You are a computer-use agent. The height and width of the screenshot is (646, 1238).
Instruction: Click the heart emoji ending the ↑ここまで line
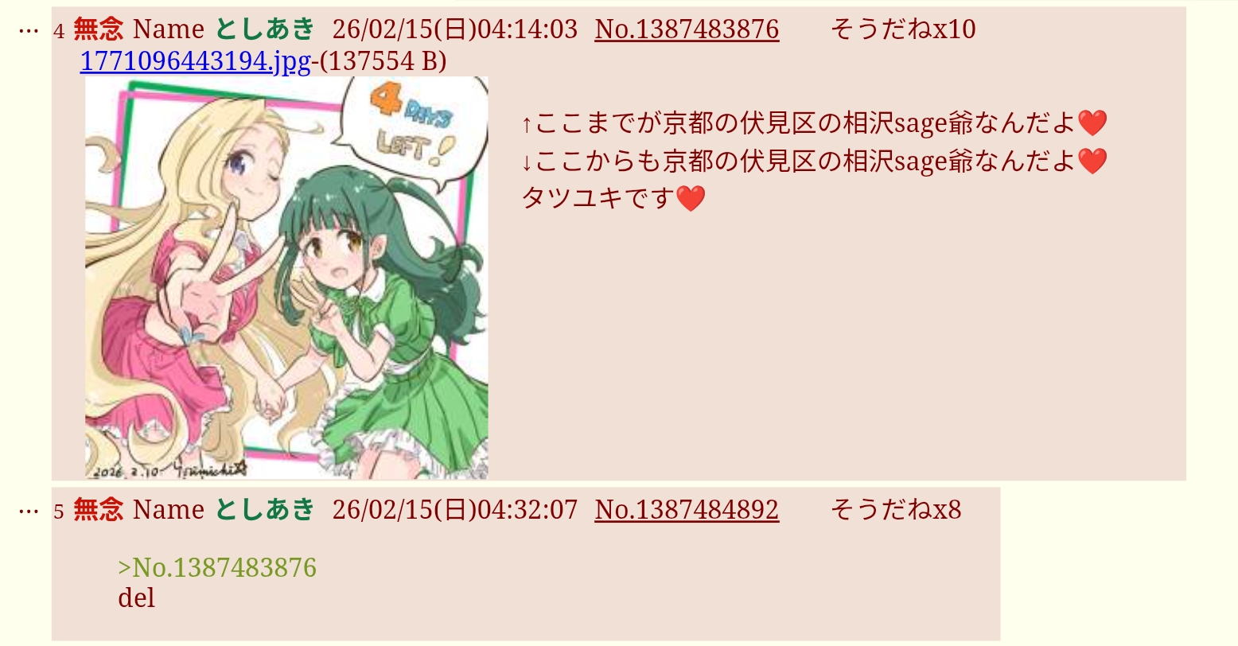pos(1092,123)
